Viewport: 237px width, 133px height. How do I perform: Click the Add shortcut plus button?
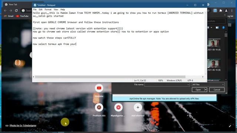tap(138, 108)
